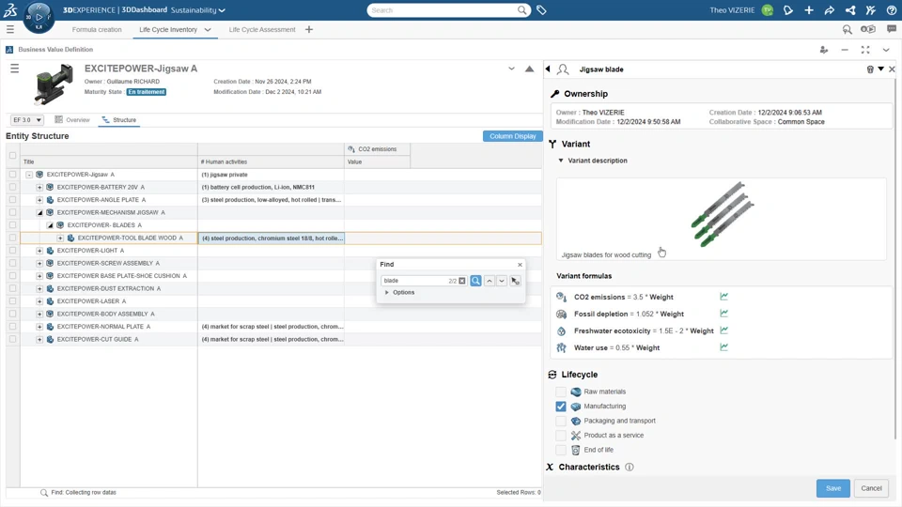Open the help question mark icon
The image size is (902, 507).
891,9
